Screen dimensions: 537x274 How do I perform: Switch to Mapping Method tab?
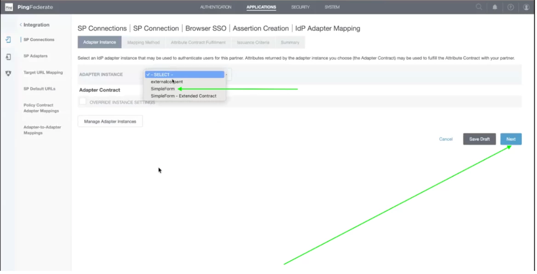click(143, 42)
